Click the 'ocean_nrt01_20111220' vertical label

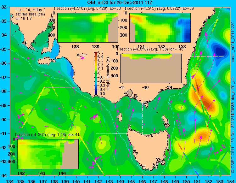tap(233, 42)
